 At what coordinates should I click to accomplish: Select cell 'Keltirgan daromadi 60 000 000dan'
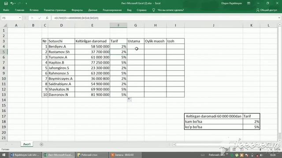[213, 116]
